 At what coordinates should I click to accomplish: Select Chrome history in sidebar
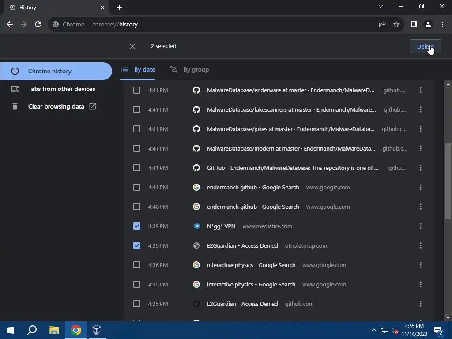(x=56, y=71)
